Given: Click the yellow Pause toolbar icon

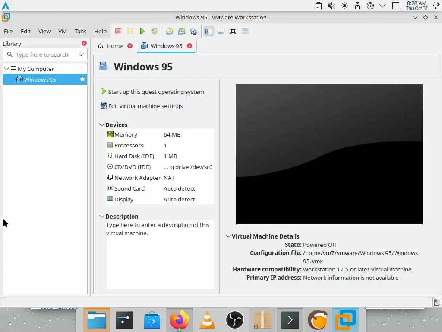Looking at the screenshot, I should tap(130, 31).
